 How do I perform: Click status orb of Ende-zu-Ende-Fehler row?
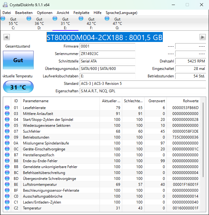pos(7,161)
